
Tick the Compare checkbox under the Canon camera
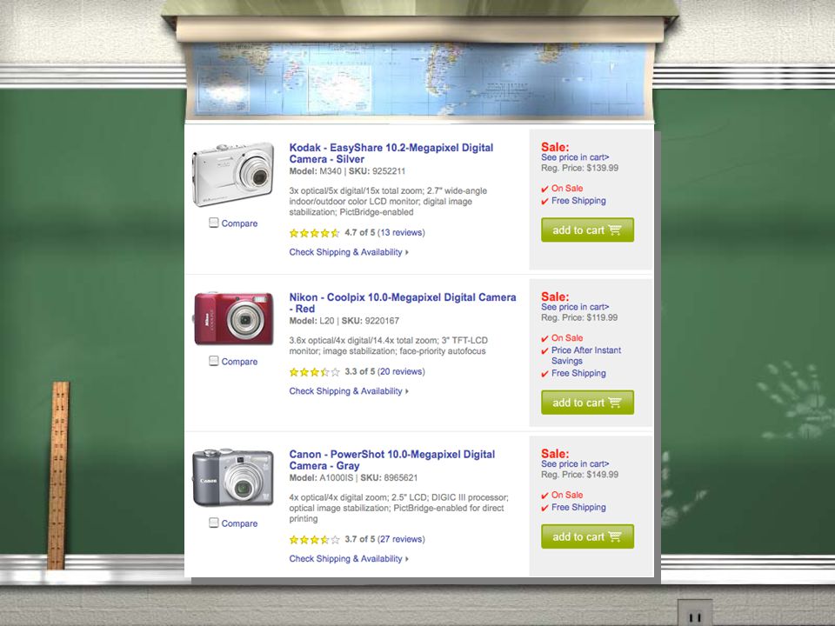214,523
